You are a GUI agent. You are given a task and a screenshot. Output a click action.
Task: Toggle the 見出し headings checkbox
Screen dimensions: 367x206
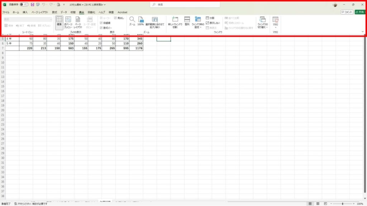tap(115, 18)
